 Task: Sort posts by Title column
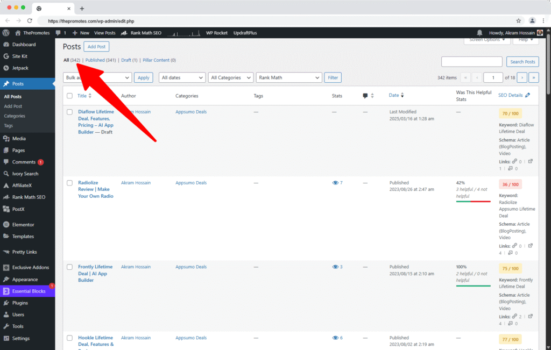(84, 96)
